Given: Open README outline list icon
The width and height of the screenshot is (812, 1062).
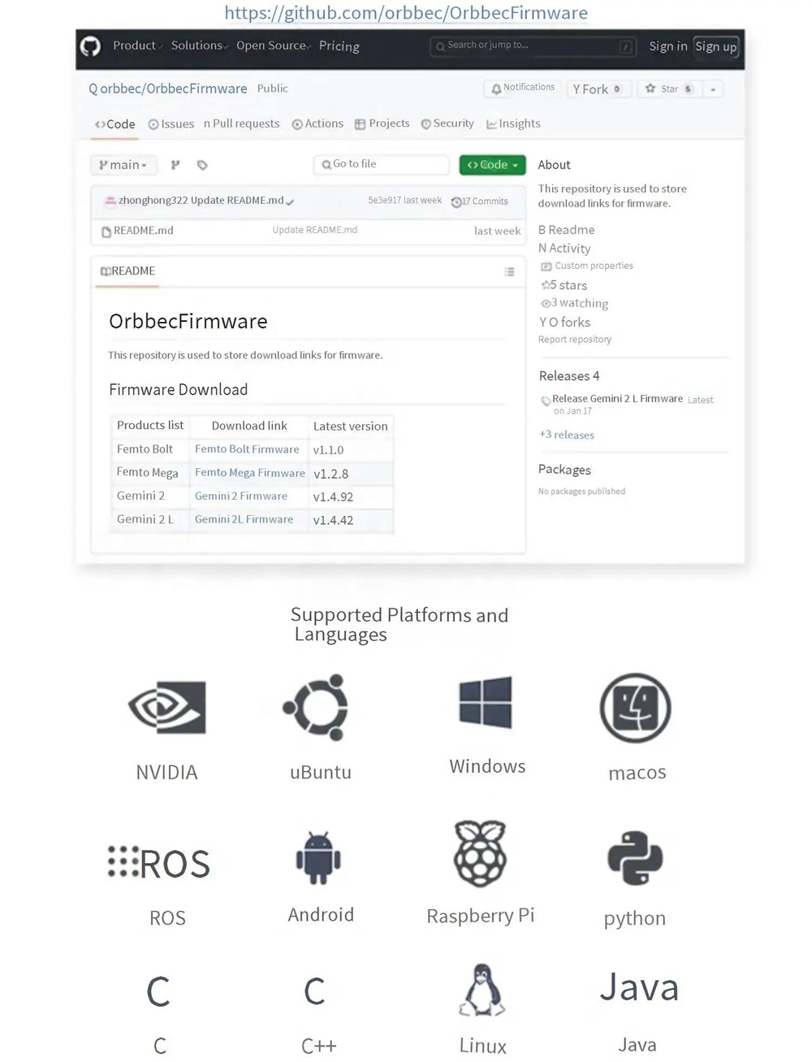Looking at the screenshot, I should point(509,271).
